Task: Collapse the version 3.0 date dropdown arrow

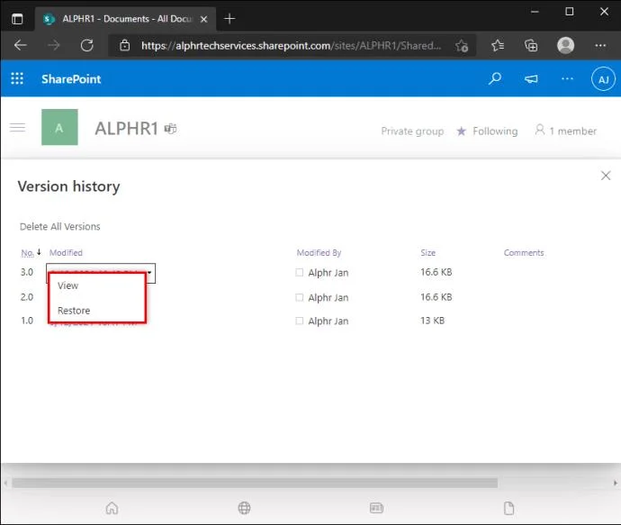Action: (x=149, y=272)
